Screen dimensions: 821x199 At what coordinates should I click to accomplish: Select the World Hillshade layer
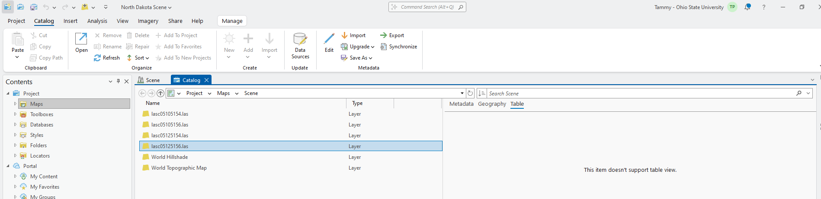(x=170, y=157)
